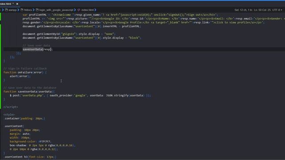Viewport: 285px width, 160px height.
Task: Expand chevron after xampp breadcrumb
Action: coord(18,10)
